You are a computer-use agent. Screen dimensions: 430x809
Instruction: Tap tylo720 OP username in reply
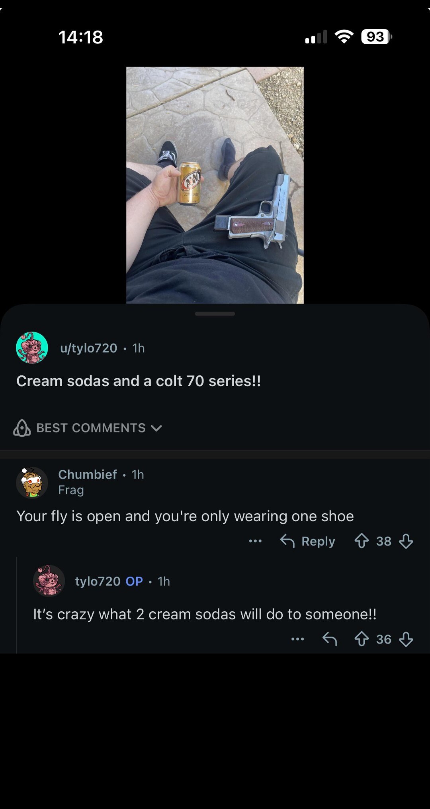[98, 581]
